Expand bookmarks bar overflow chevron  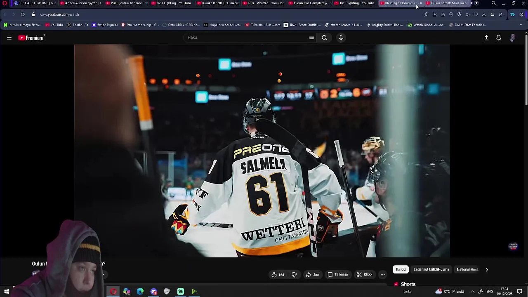[x=521, y=25]
